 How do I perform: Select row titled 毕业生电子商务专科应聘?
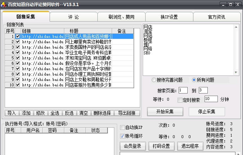[x=69, y=53]
